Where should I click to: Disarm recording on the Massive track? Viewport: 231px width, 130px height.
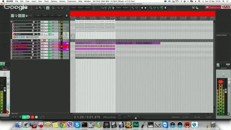[14, 34]
